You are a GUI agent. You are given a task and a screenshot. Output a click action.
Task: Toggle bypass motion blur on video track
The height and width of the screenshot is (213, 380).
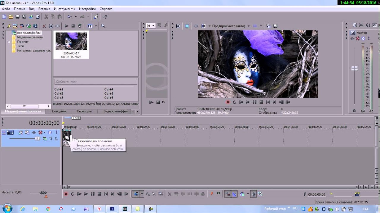[x=20, y=133]
